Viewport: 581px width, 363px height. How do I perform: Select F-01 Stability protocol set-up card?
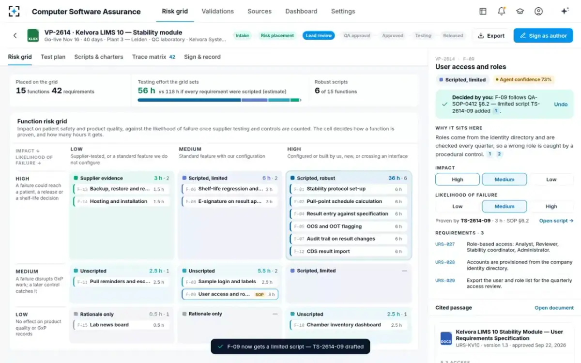coord(349,189)
